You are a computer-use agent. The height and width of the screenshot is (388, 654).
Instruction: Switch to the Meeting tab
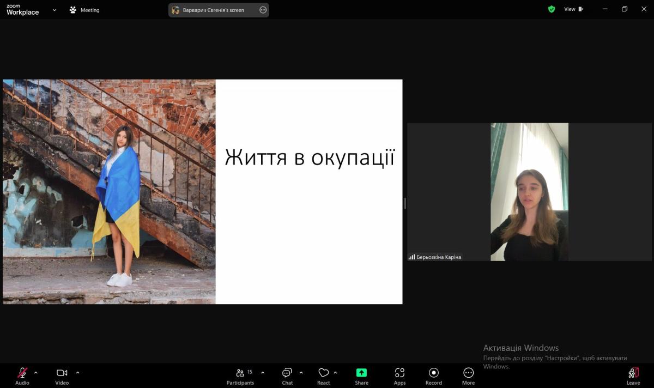pos(84,10)
